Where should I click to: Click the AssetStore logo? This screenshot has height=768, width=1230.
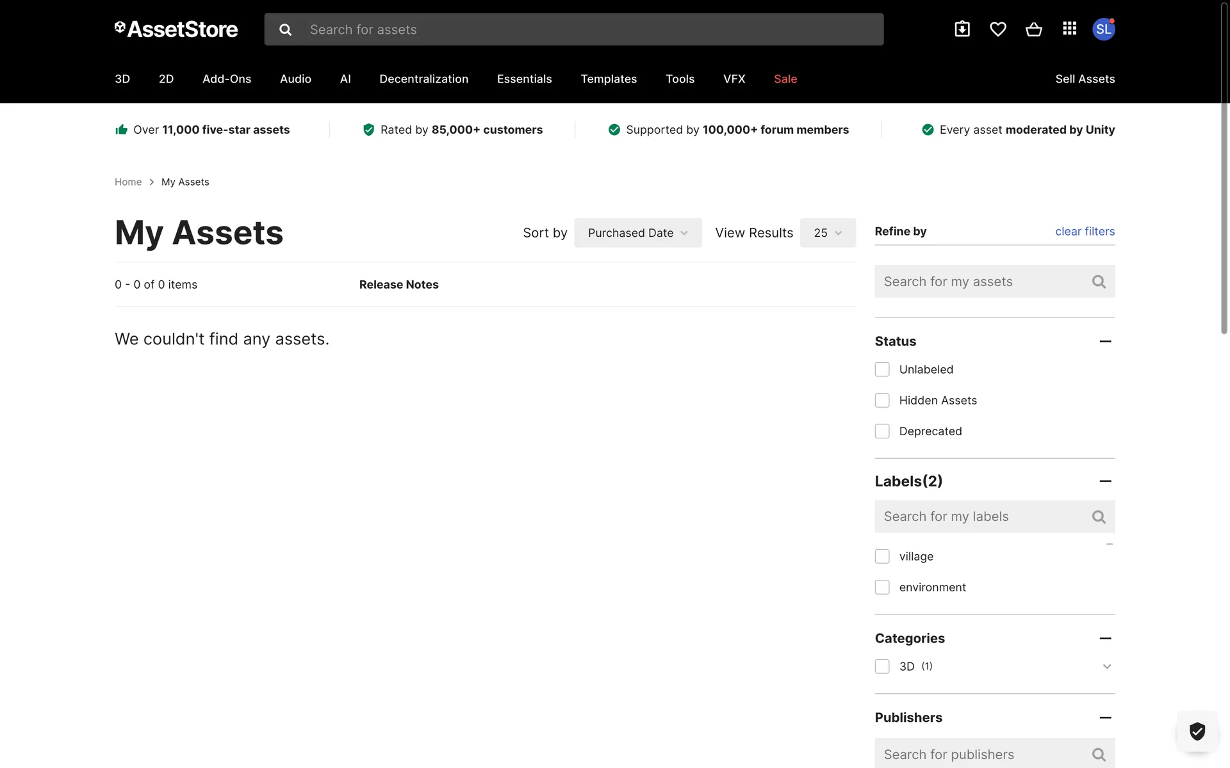(176, 29)
